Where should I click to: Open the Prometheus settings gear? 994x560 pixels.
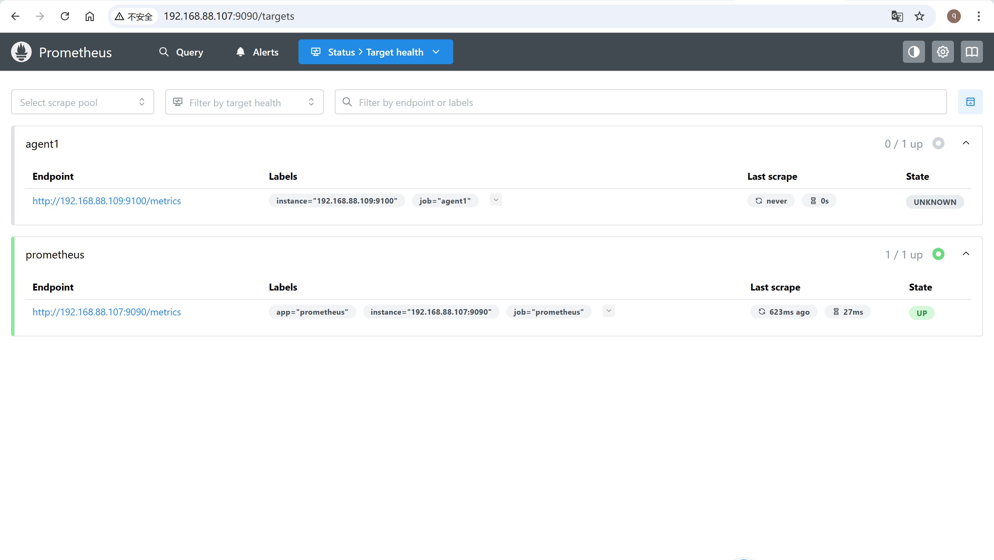943,52
